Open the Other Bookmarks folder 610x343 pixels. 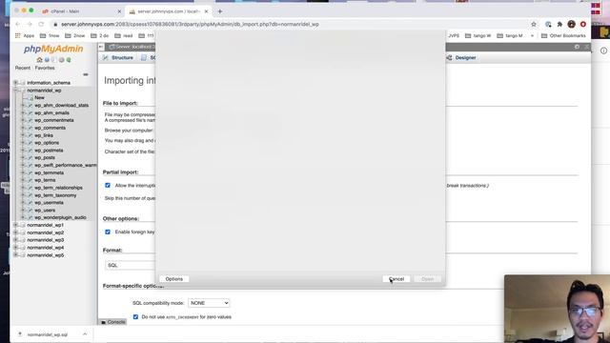click(x=563, y=35)
